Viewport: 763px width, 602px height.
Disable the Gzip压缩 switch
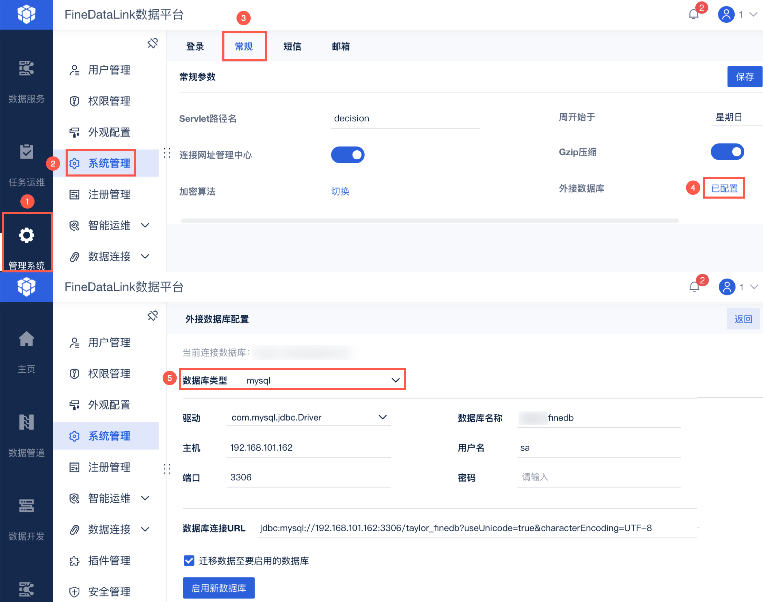point(727,152)
